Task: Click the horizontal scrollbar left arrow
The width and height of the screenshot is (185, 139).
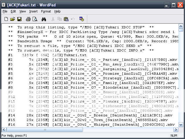Action: click(x=4, y=129)
